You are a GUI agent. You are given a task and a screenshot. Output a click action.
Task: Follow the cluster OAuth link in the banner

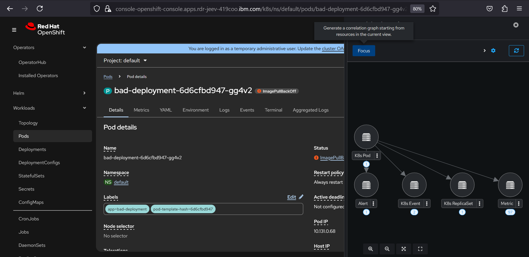coord(333,48)
